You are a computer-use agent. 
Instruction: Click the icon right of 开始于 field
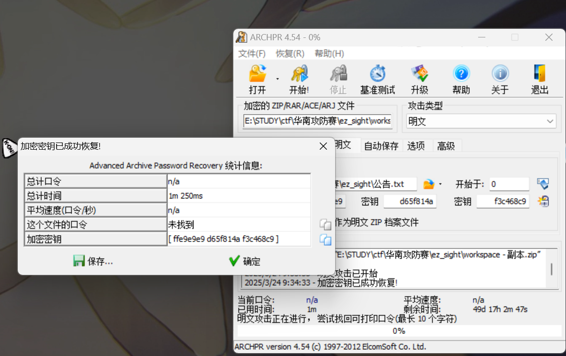(543, 184)
